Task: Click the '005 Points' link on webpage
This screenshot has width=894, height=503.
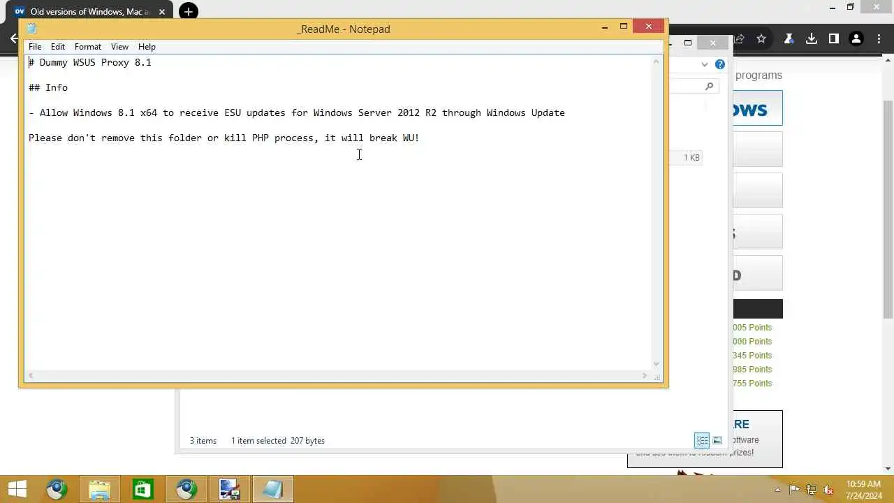Action: click(752, 328)
